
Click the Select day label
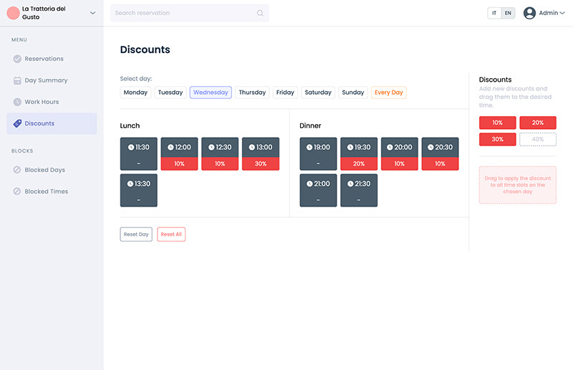coord(136,79)
